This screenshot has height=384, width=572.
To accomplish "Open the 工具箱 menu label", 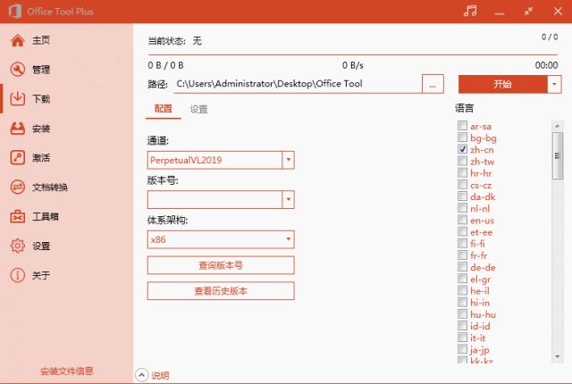I will tap(46, 217).
